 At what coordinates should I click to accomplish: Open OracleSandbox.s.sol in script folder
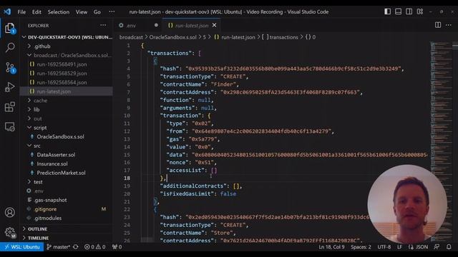[67, 136]
